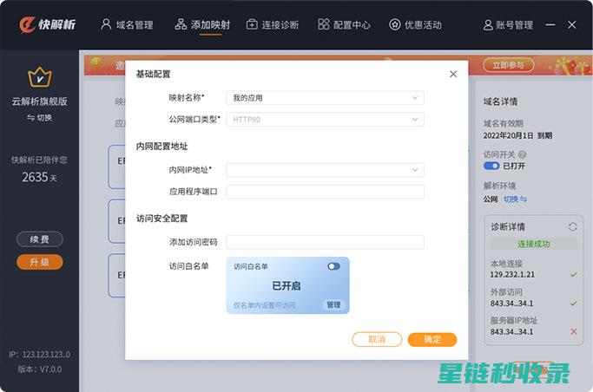593x392 pixels.
Task: Expand the 内网IP地址 dropdown
Action: (325, 170)
